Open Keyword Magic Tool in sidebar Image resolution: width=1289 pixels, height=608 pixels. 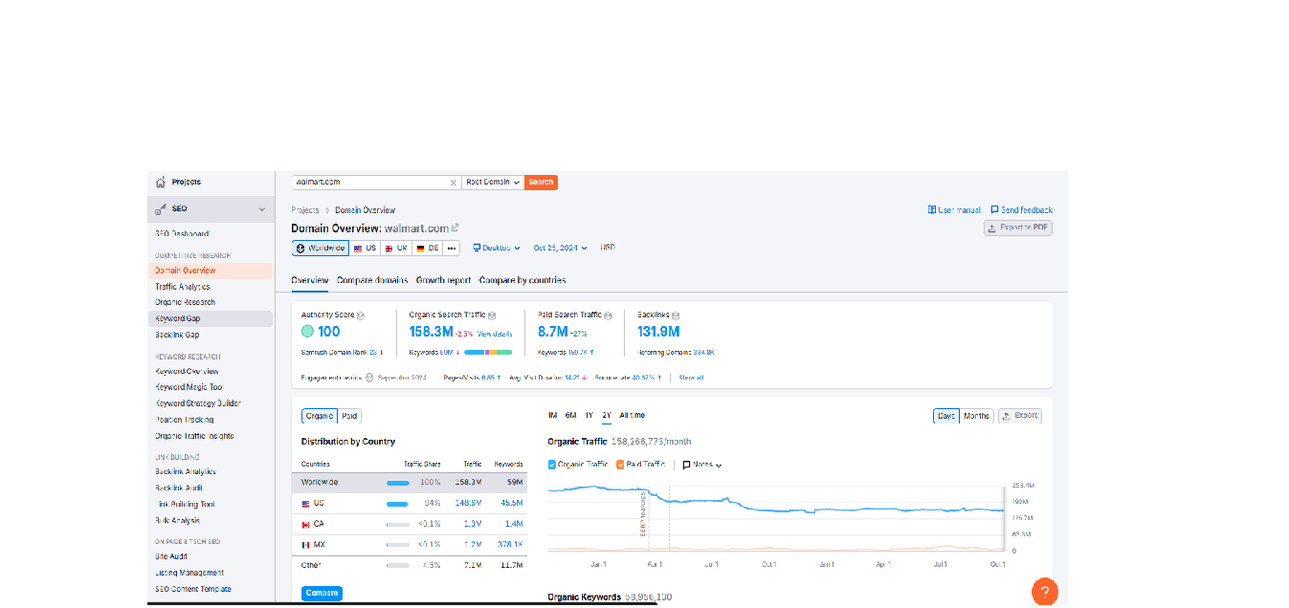(189, 387)
